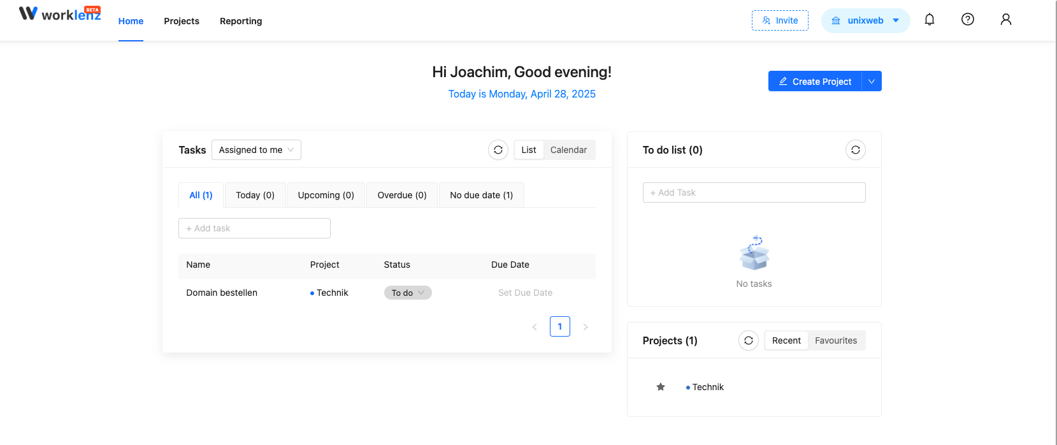Viewport: 1057px width, 445px height.
Task: Click the date text Today is Monday
Action: click(x=522, y=94)
